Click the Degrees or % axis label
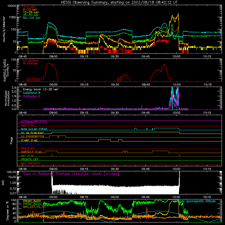Image resolution: width=225 pixels, height=225 pixels. pyautogui.click(x=7, y=211)
